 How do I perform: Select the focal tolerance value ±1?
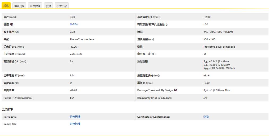pyautogui.click(x=71, y=83)
